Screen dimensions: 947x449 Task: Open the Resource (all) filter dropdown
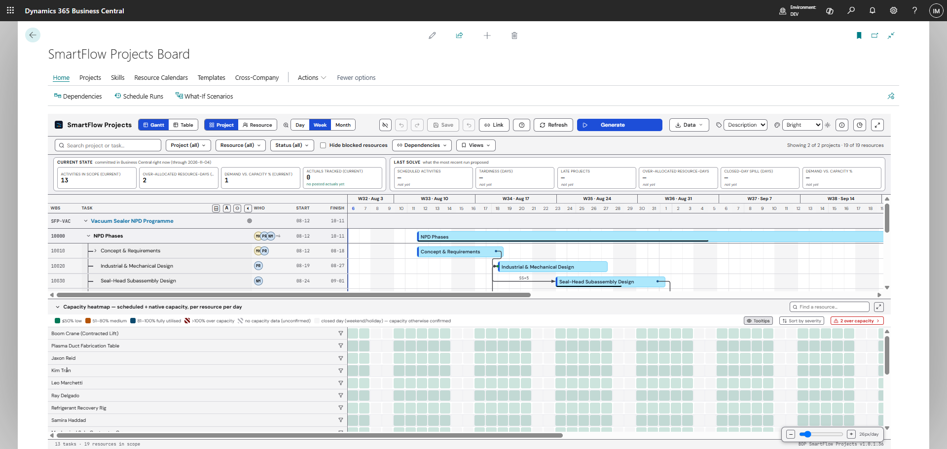coord(241,145)
